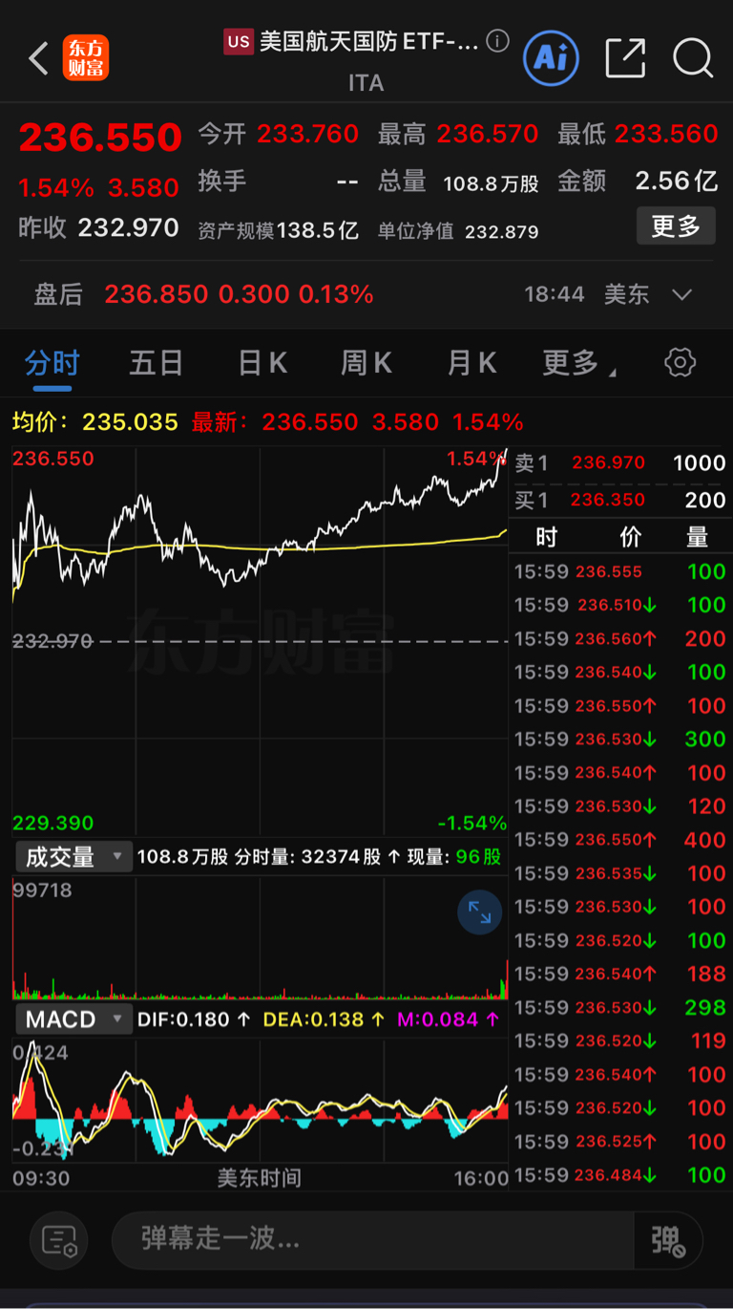The height and width of the screenshot is (1309, 733).
Task: Tap the 今开 233.760 value
Action: point(308,135)
